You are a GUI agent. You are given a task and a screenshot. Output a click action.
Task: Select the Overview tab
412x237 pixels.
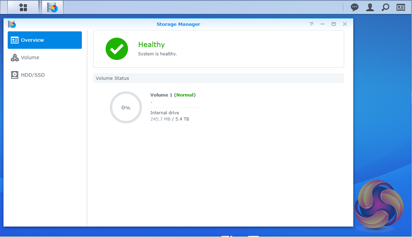45,40
